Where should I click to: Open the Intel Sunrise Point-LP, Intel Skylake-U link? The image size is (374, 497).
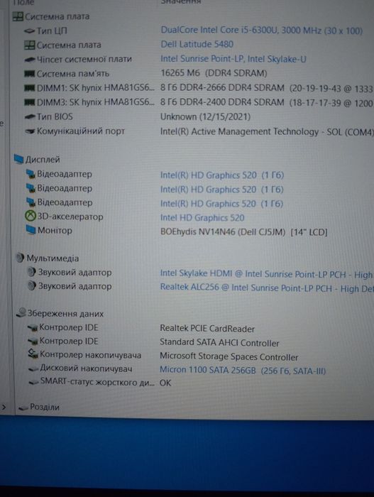233,59
